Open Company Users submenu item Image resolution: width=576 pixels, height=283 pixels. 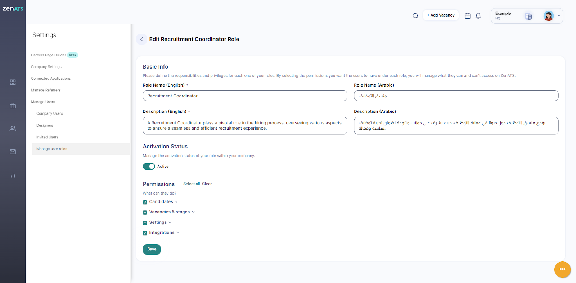point(49,113)
